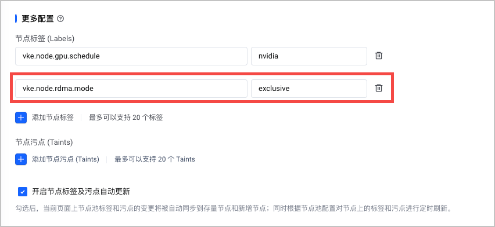The height and width of the screenshot is (227, 495).
Task: Click the description text starting 勾选后
Action: [x=234, y=208]
